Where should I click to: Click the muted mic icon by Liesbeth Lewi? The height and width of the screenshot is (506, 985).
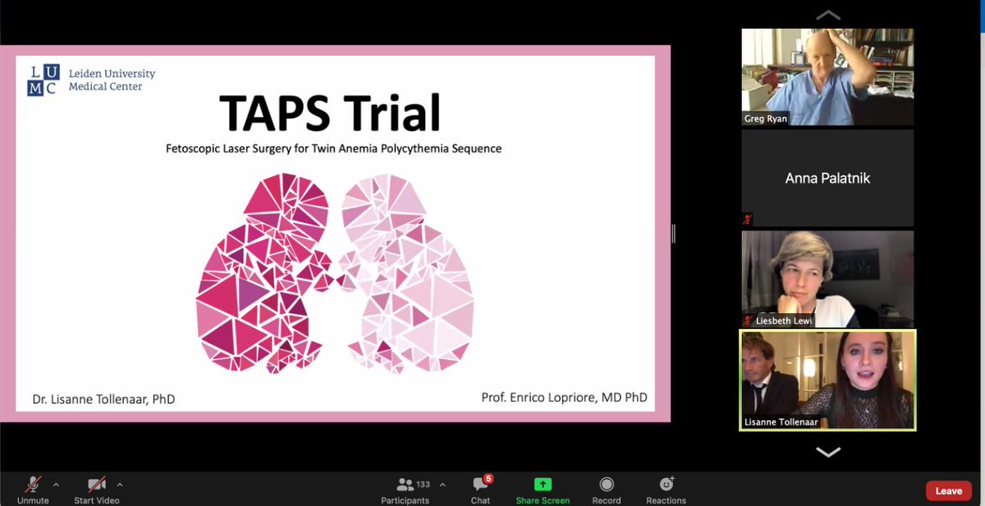(747, 321)
